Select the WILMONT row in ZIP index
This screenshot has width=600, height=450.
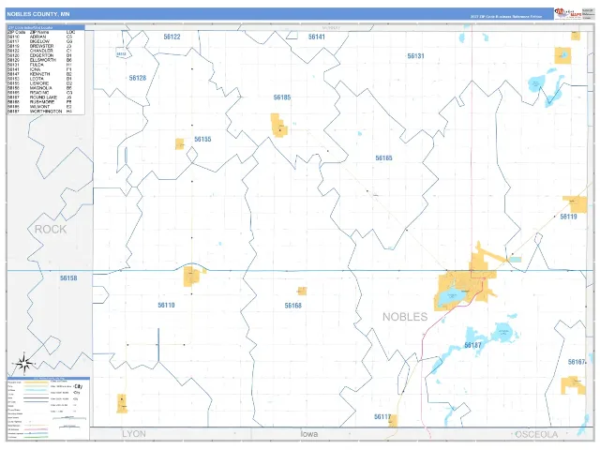pos(39,106)
